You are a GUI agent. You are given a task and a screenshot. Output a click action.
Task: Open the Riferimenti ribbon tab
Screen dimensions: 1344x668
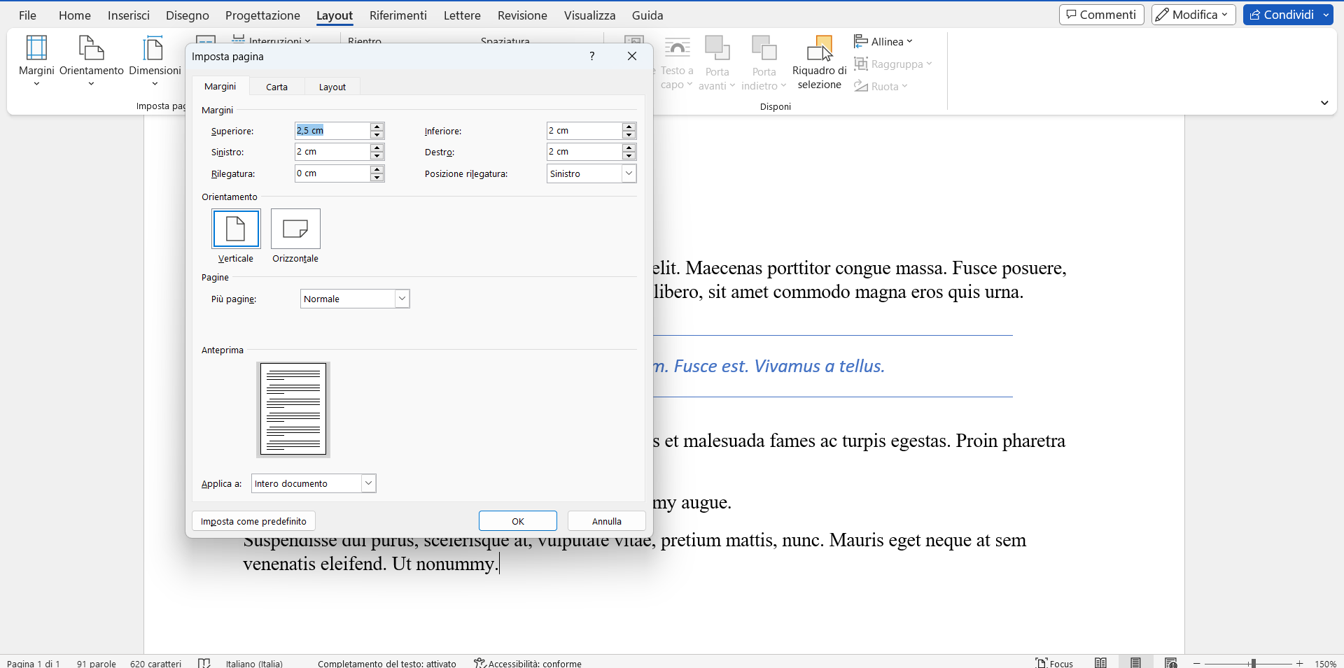pos(398,15)
